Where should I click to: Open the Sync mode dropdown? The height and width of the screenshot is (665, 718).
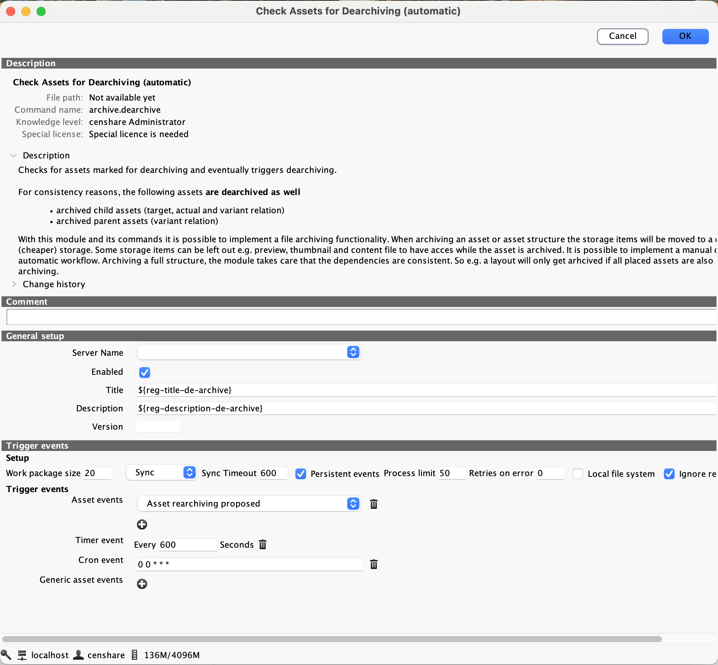pyautogui.click(x=161, y=472)
